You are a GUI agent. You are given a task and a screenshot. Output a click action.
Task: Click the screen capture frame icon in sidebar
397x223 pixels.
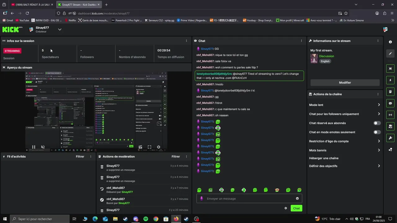click(390, 68)
